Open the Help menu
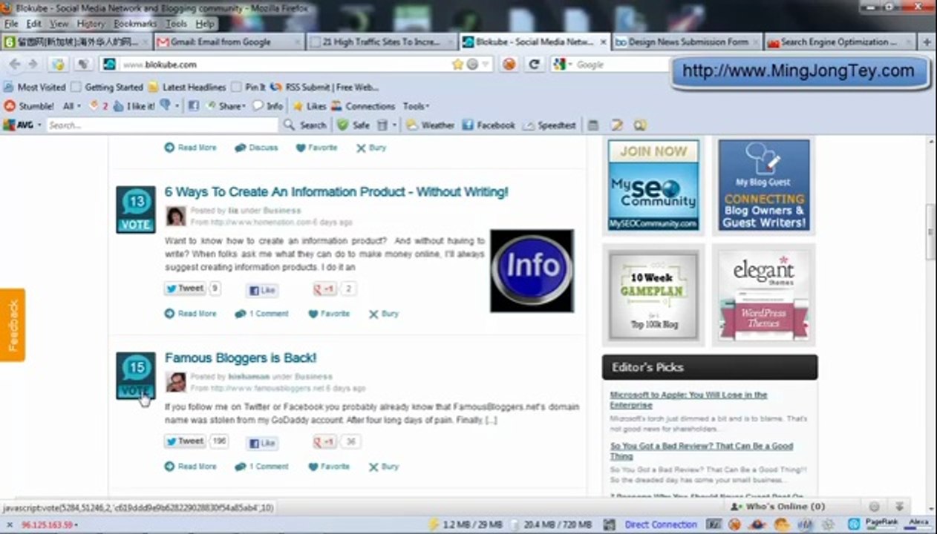 [x=205, y=24]
